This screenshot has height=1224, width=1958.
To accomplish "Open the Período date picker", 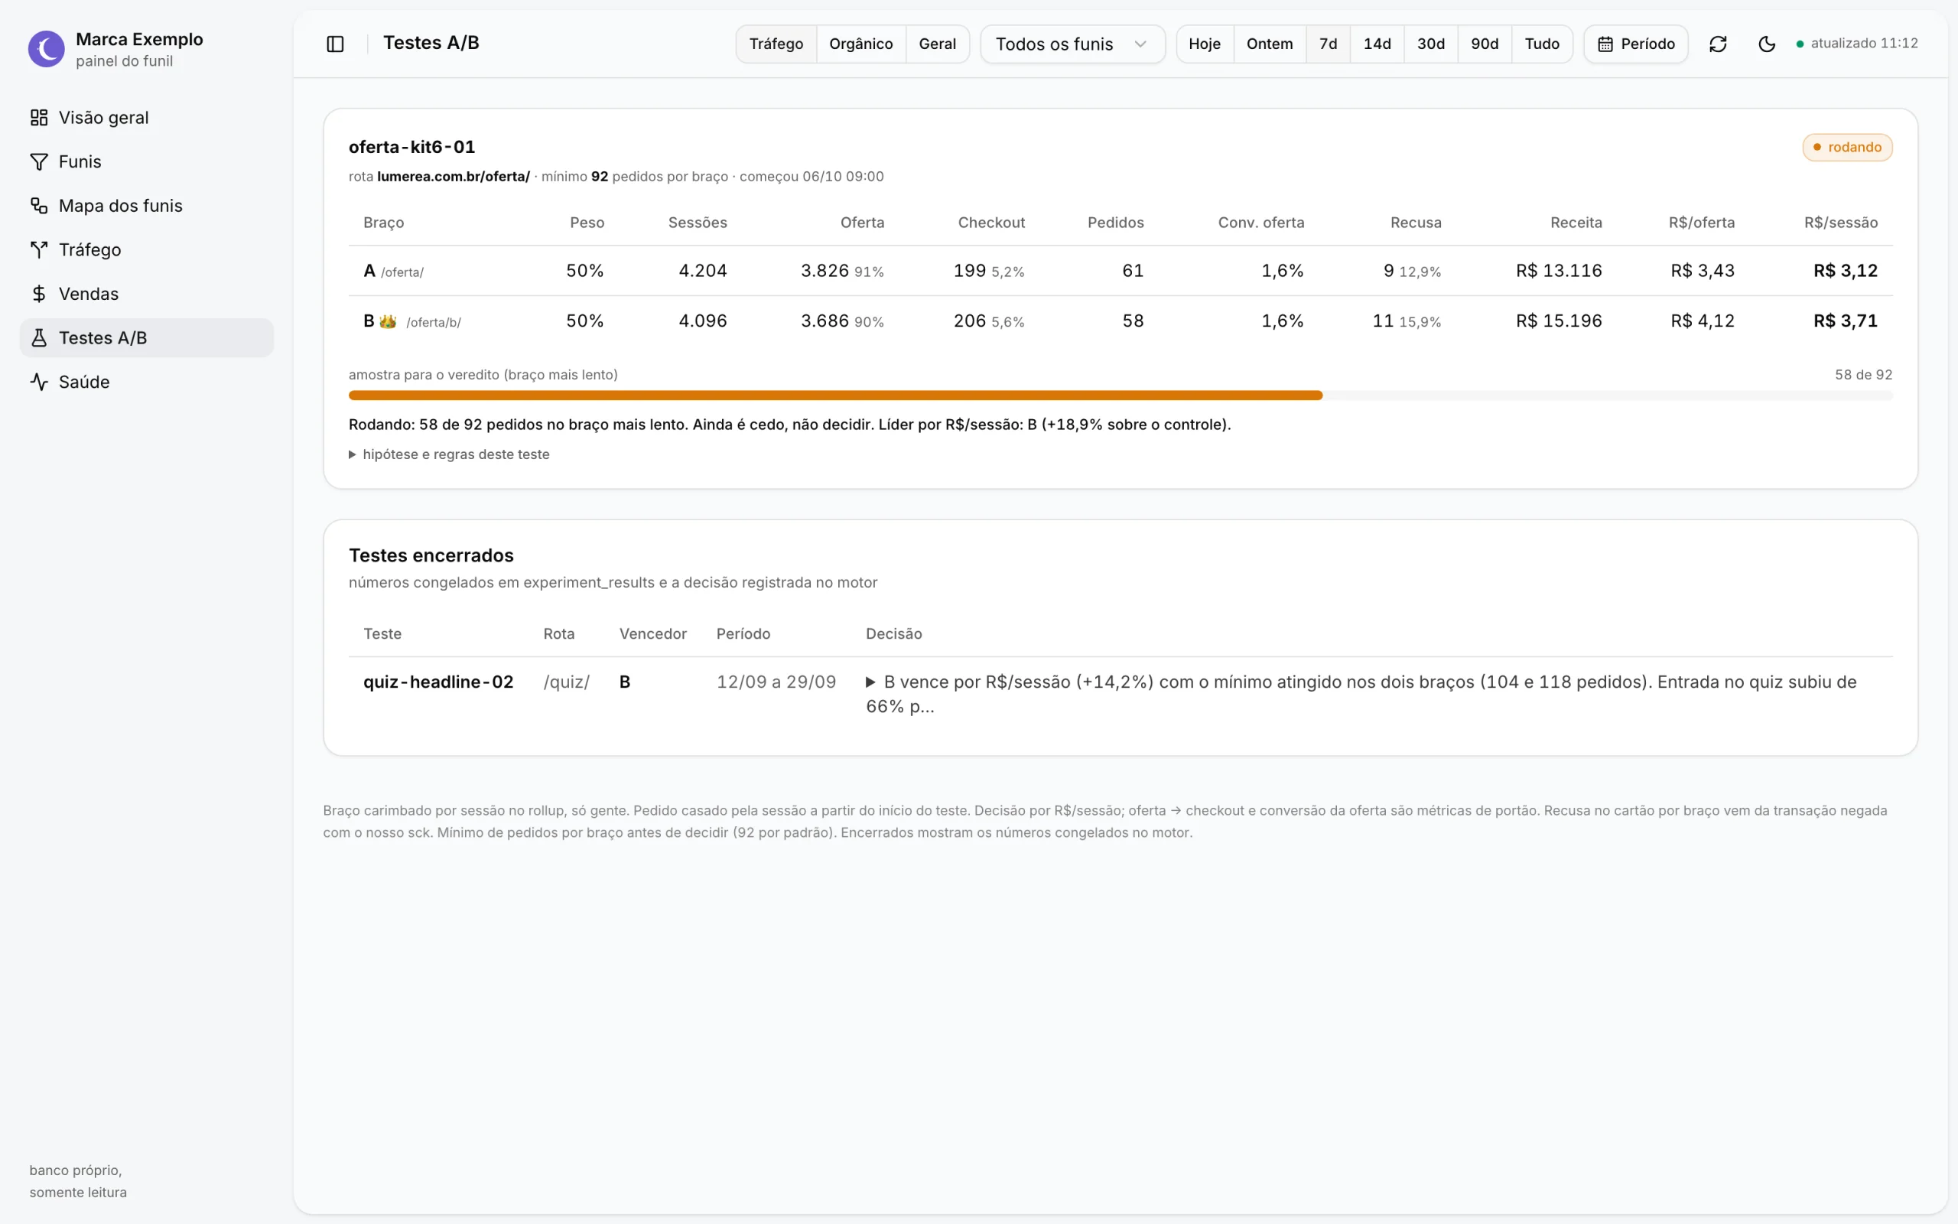I will tap(1635, 44).
